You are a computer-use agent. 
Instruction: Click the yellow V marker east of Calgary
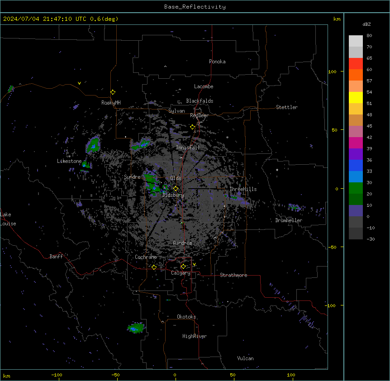(x=194, y=264)
